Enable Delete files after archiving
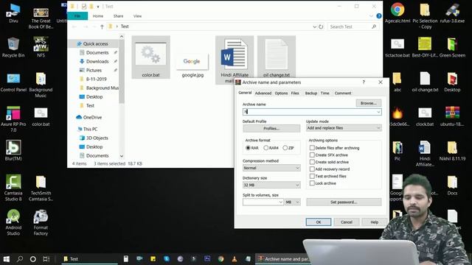The height and width of the screenshot is (265, 472). [x=334, y=148]
